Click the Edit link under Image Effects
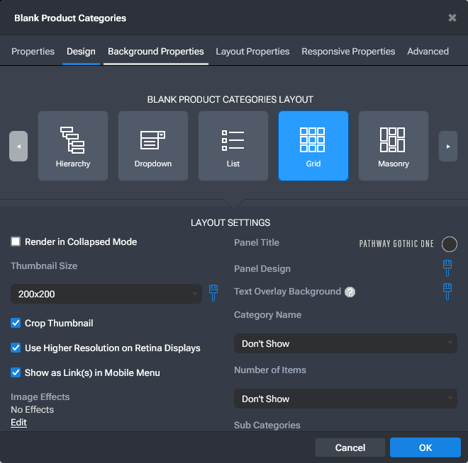The height and width of the screenshot is (463, 468). pyautogui.click(x=19, y=423)
